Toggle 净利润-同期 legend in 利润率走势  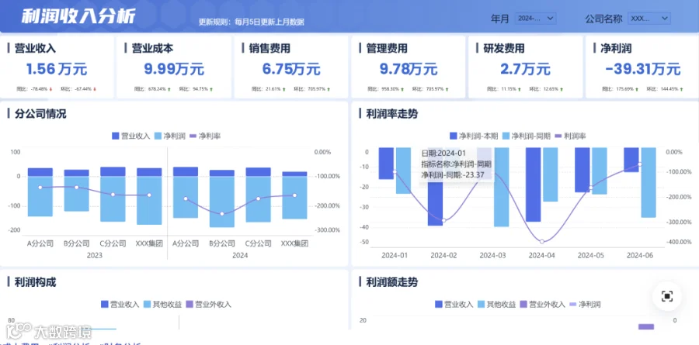[526, 136]
